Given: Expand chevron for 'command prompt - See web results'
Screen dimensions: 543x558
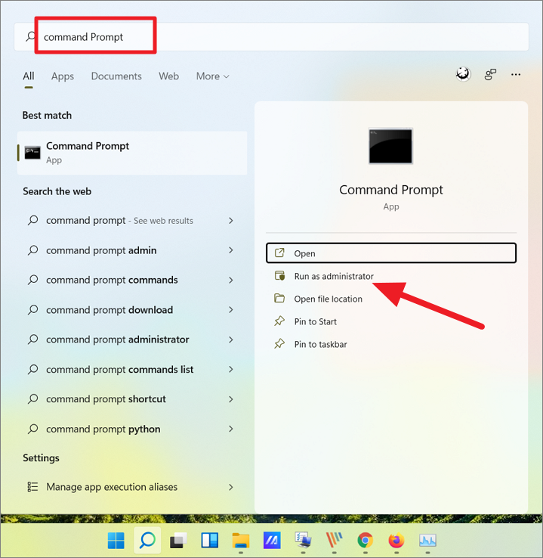Looking at the screenshot, I should [231, 221].
